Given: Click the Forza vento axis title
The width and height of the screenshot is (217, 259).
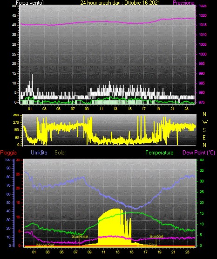Looking at the screenshot, I should click(30, 3).
